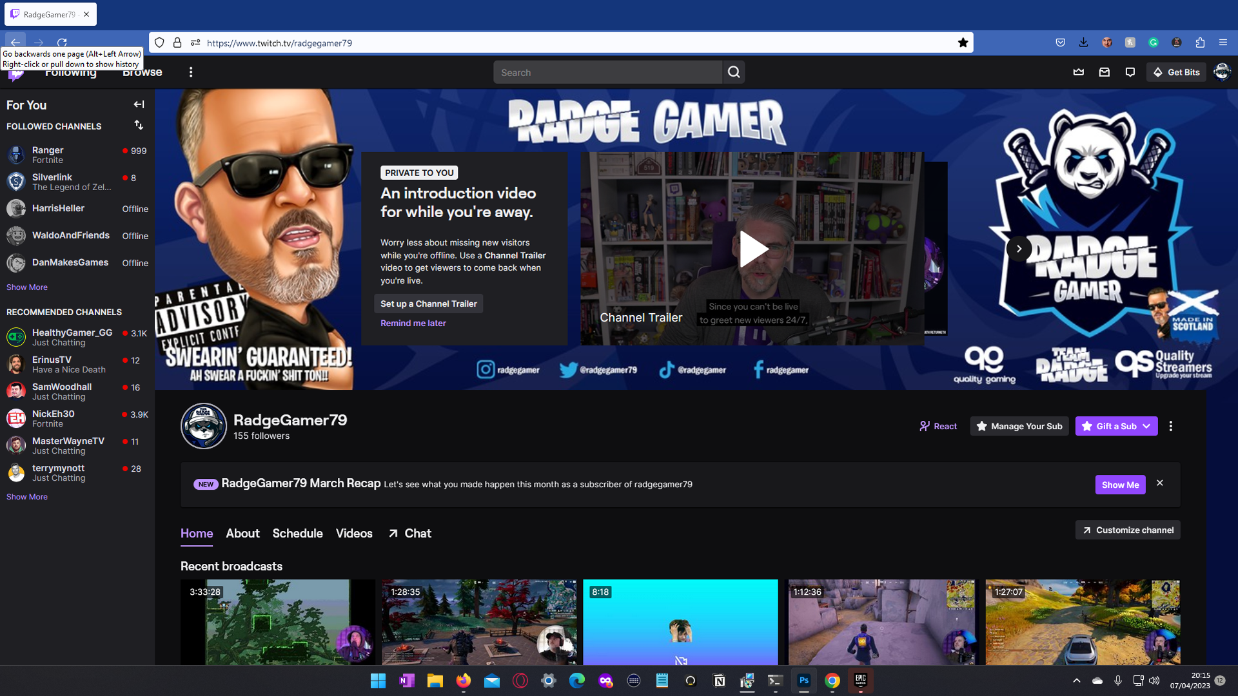Play the Channel Trailer video

[752, 249]
